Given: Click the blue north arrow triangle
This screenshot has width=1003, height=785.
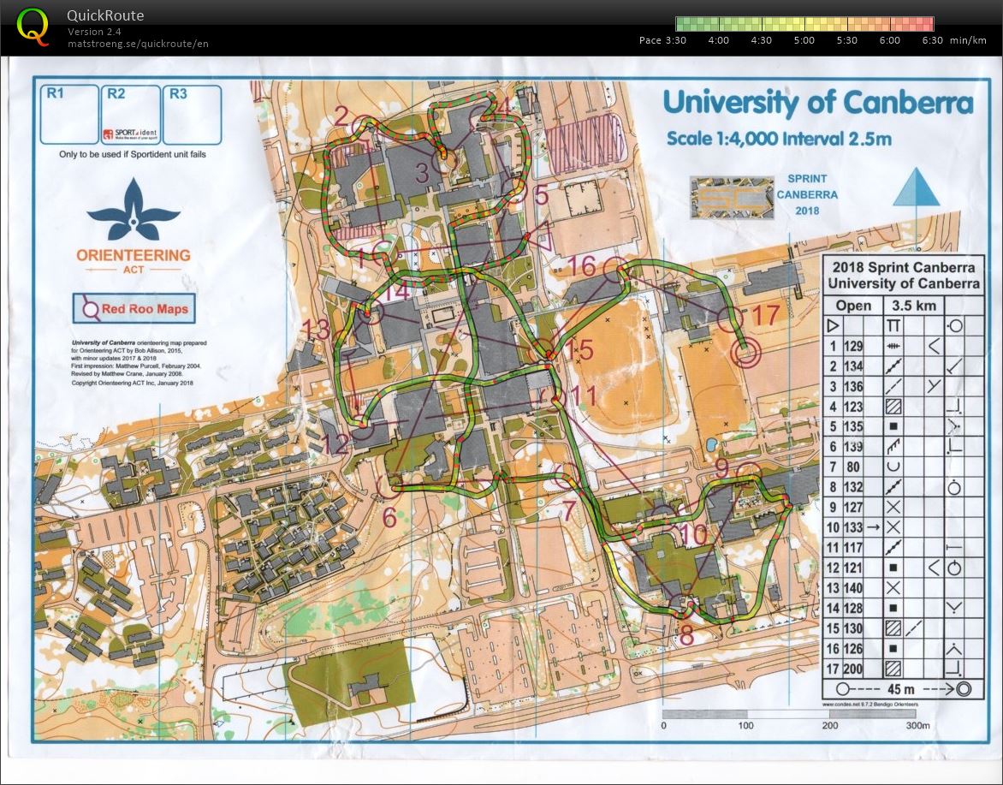Looking at the screenshot, I should pos(916,187).
